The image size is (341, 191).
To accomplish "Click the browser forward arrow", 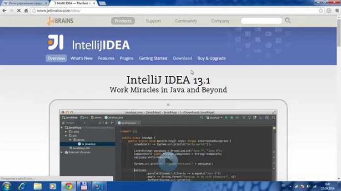I will pos(11,10).
